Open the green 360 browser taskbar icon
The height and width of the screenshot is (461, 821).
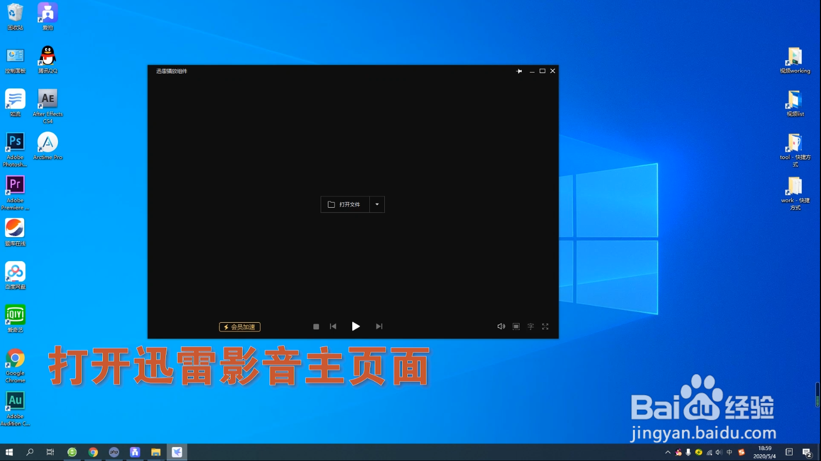72,452
